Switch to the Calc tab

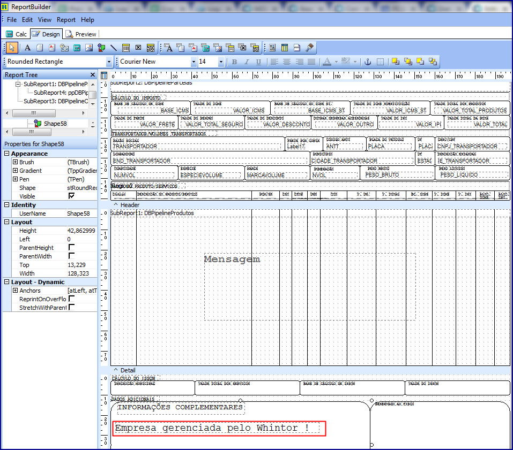click(17, 34)
